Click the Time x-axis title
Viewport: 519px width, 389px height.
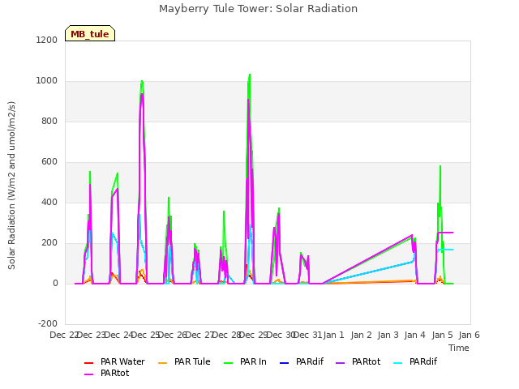459,348
